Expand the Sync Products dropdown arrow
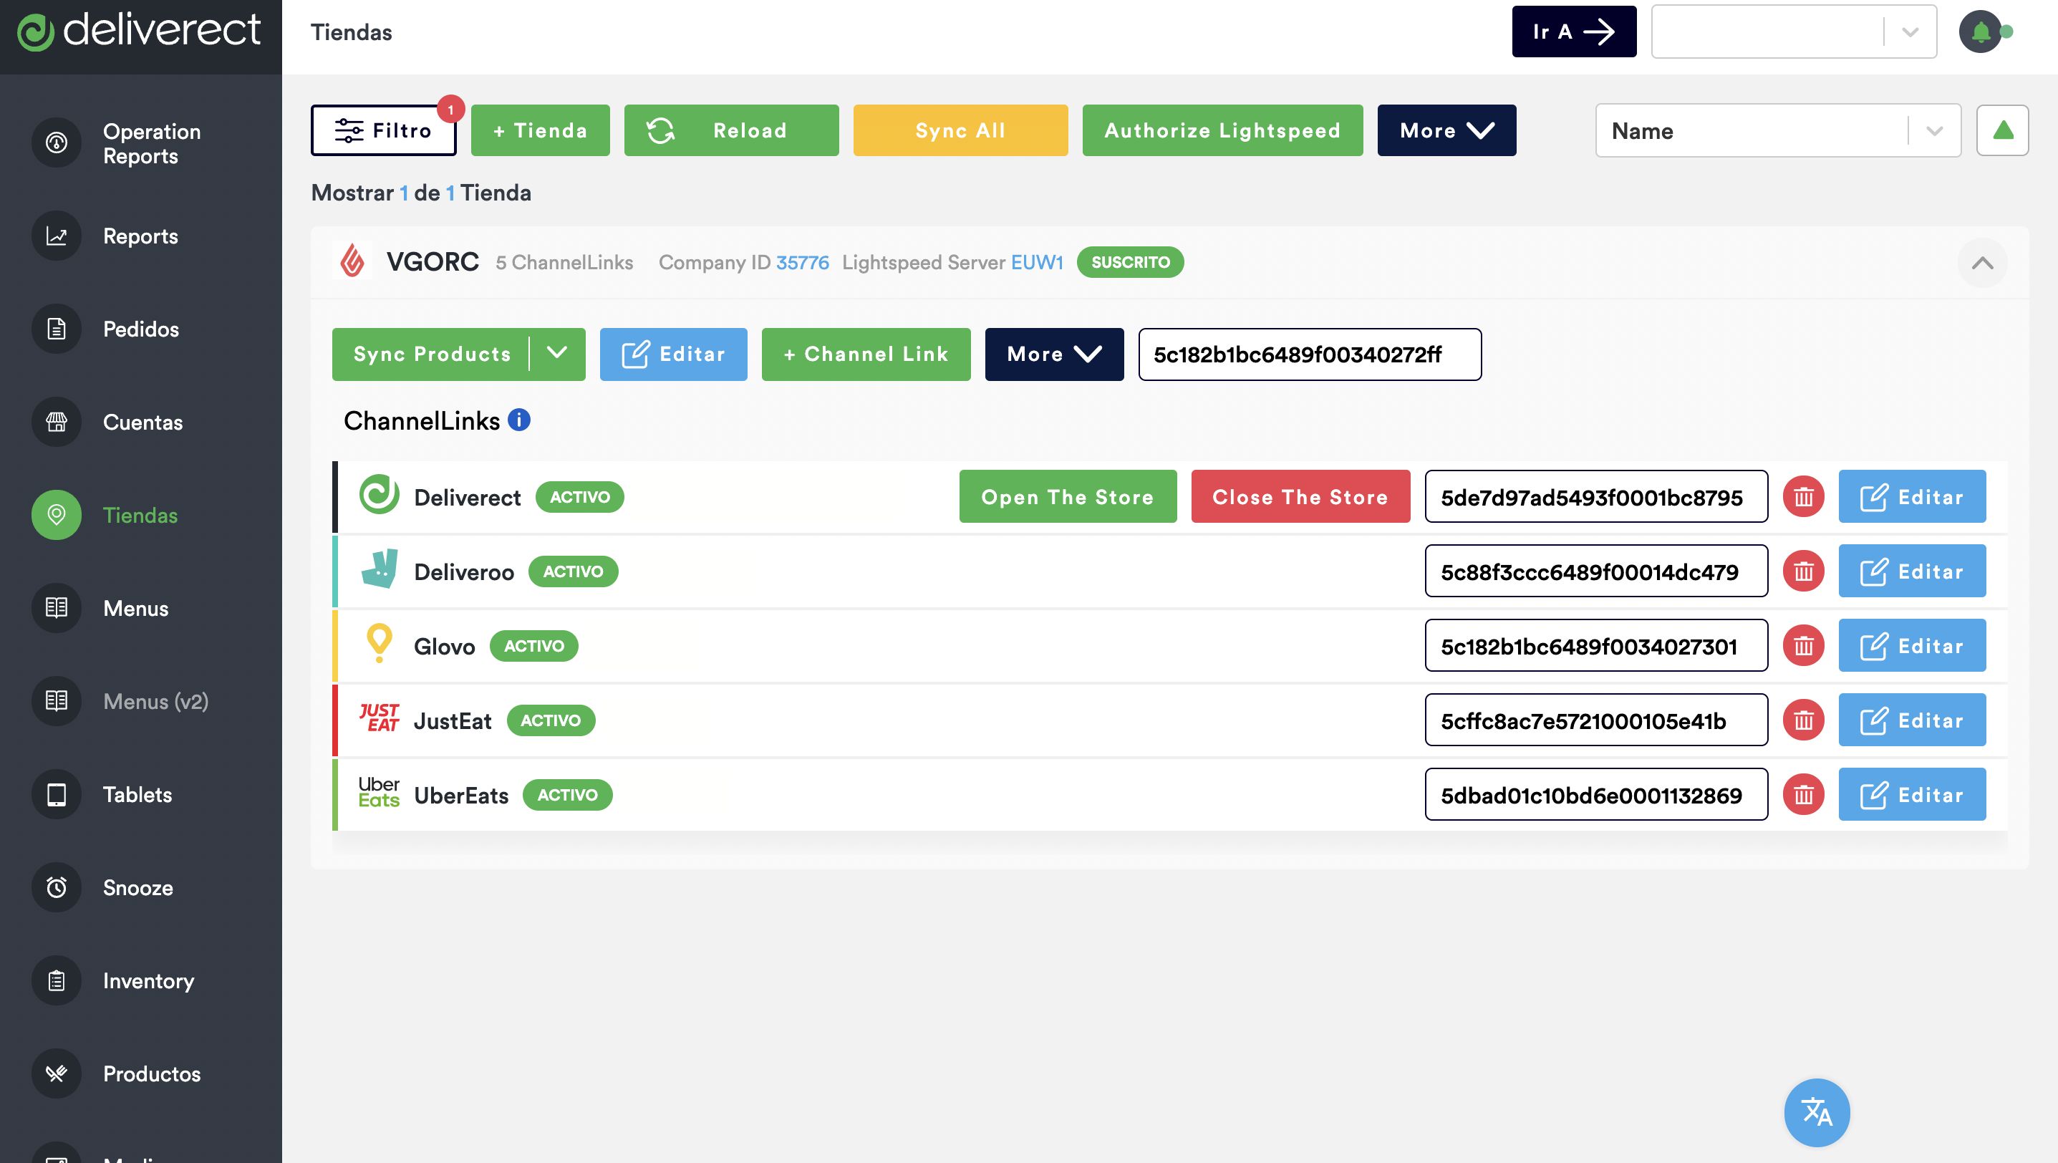Image resolution: width=2058 pixels, height=1163 pixels. click(557, 354)
